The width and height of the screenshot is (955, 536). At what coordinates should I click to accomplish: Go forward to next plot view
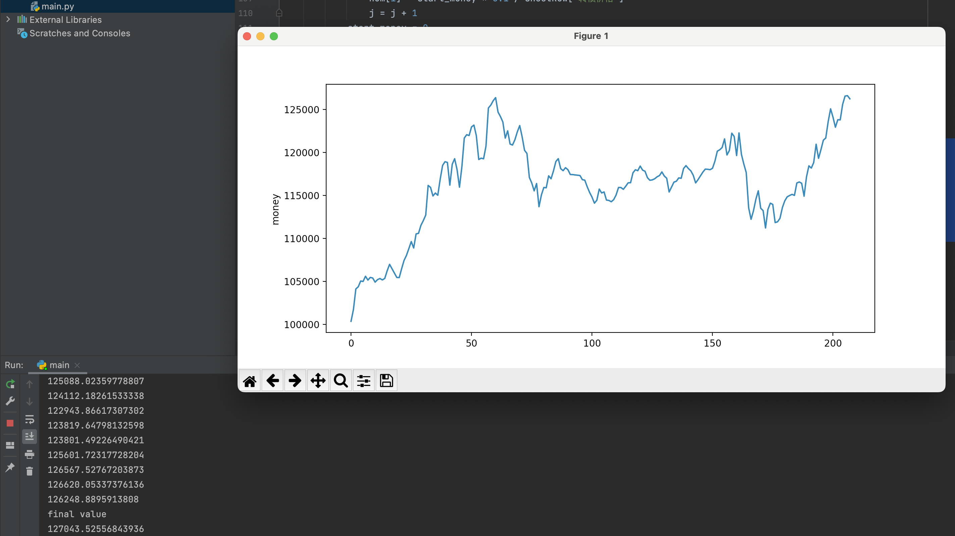(x=295, y=381)
